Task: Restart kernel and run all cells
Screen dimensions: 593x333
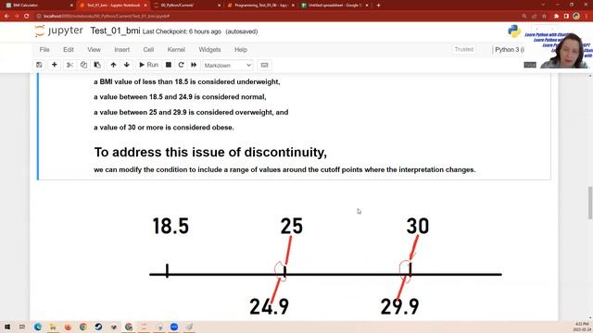Action: [194, 65]
